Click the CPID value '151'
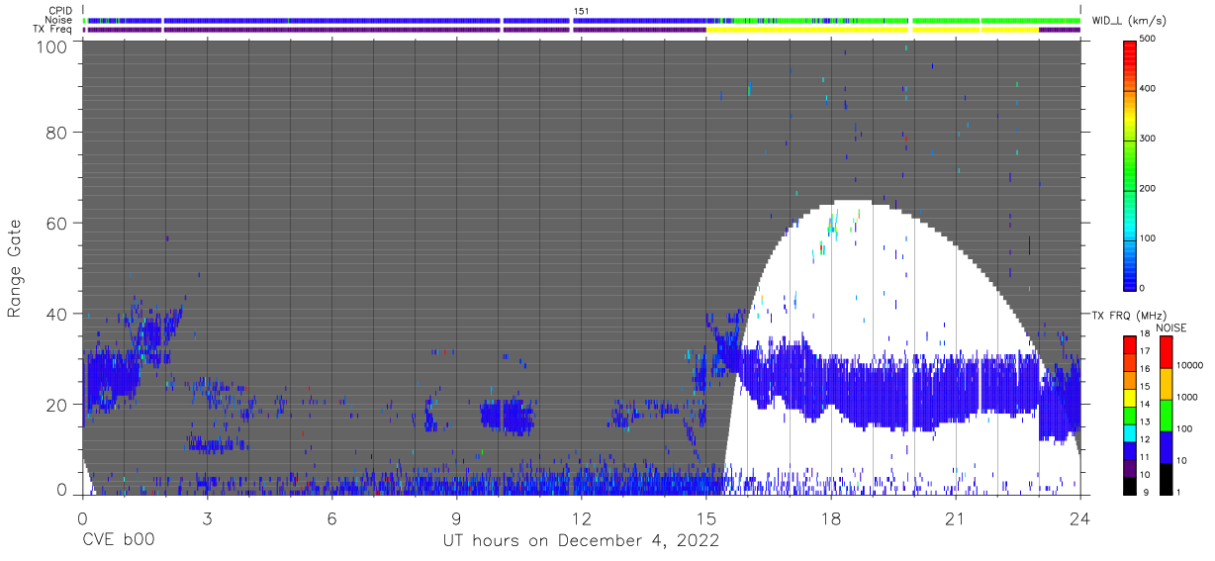 [581, 11]
